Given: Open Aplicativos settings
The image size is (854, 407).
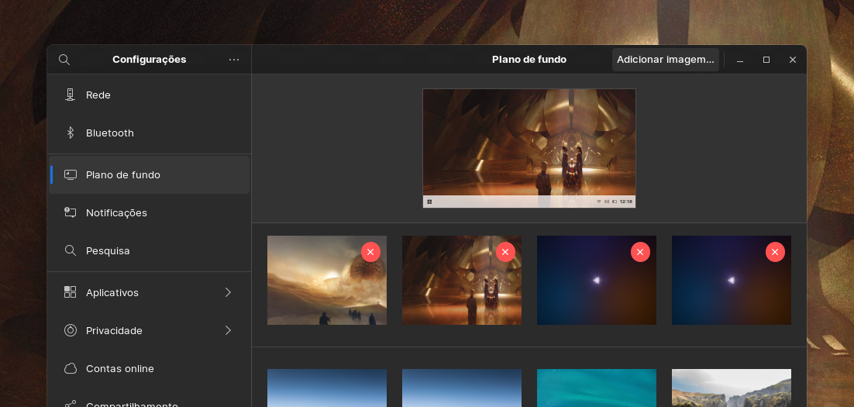Looking at the screenshot, I should [150, 292].
